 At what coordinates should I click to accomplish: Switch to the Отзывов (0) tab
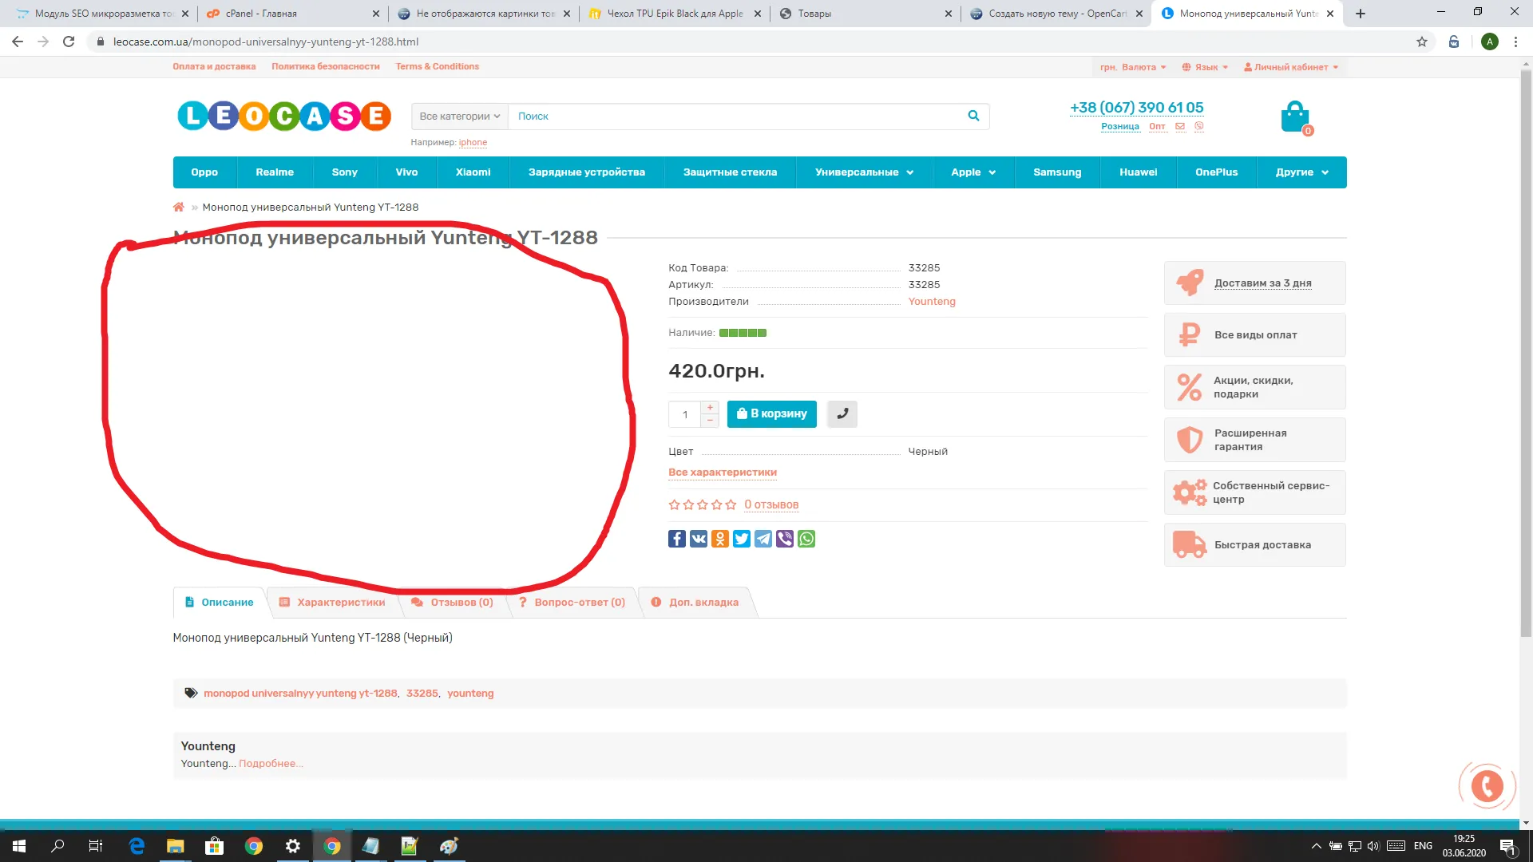point(452,603)
